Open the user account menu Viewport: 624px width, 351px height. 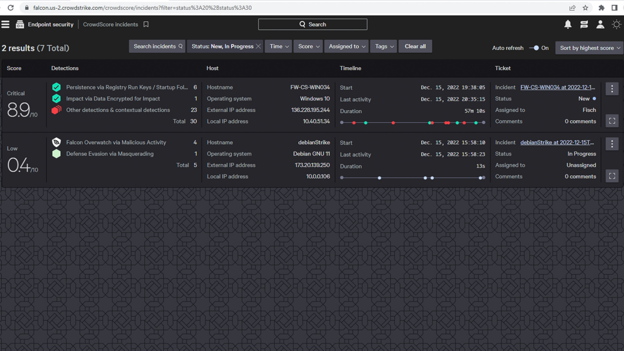[x=601, y=24]
